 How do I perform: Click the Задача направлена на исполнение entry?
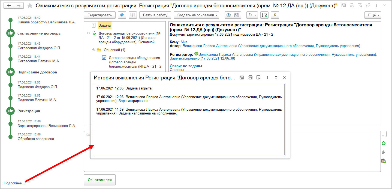click(x=189, y=111)
